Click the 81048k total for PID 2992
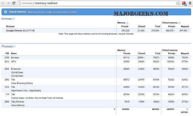Screen dimensions: 193x116 (156, 80)
